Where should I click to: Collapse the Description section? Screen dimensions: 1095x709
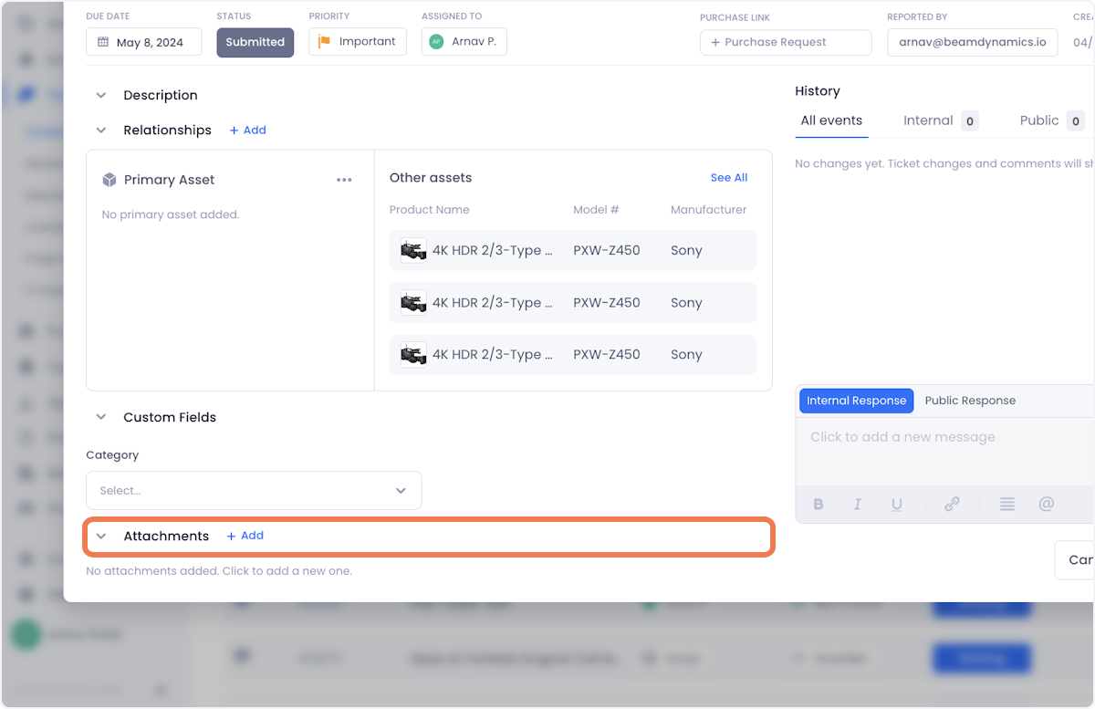point(101,95)
